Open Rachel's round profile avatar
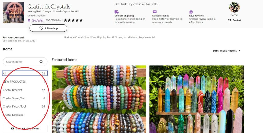The height and width of the screenshot is (133, 263). pos(234,7)
